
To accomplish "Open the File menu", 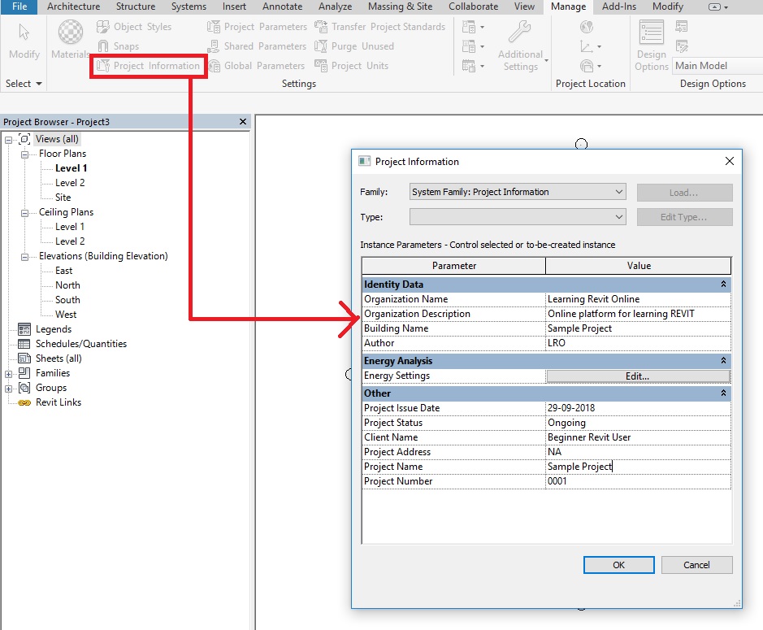I will (x=19, y=7).
